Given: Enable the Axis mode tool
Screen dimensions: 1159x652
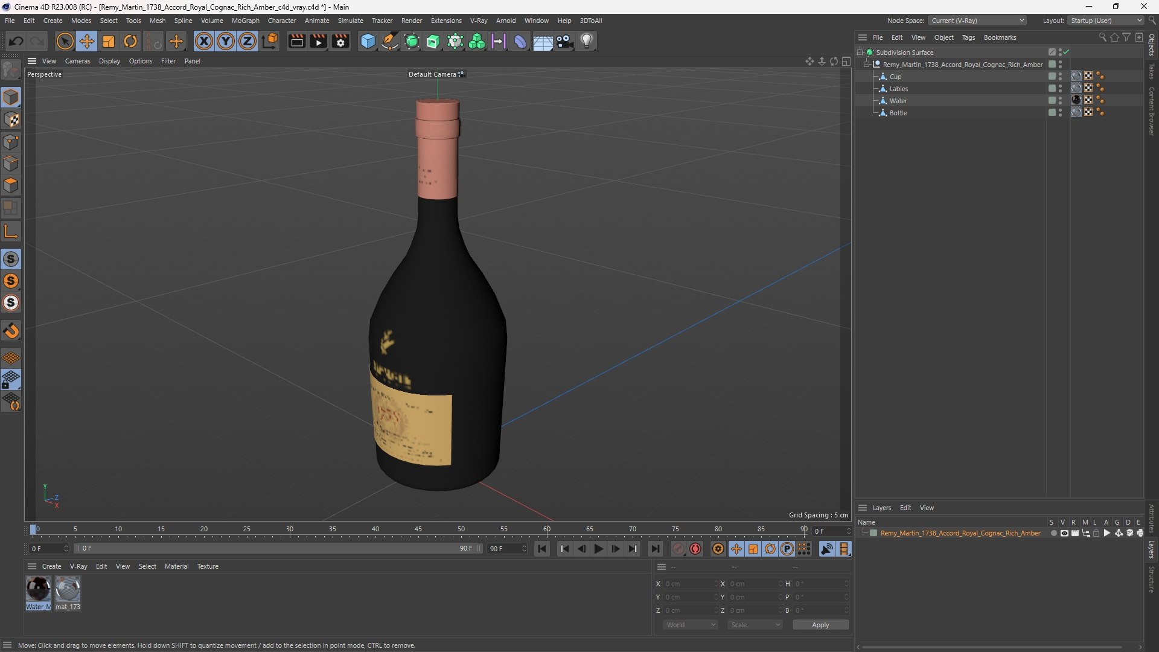Looking at the screenshot, I should point(11,231).
